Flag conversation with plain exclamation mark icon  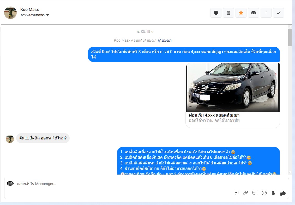click(266, 13)
